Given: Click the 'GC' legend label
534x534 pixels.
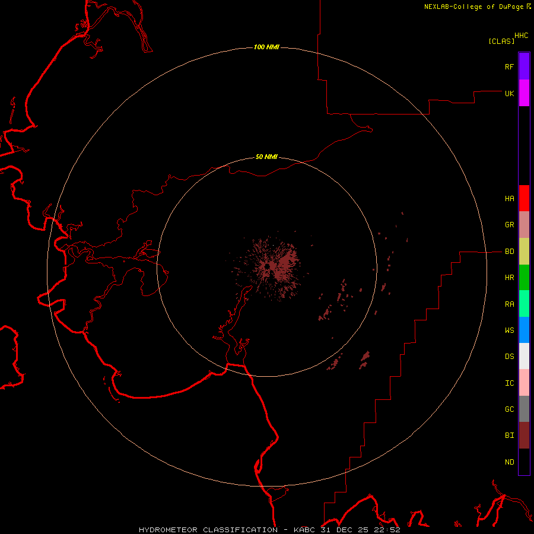Looking at the screenshot, I should point(510,409).
